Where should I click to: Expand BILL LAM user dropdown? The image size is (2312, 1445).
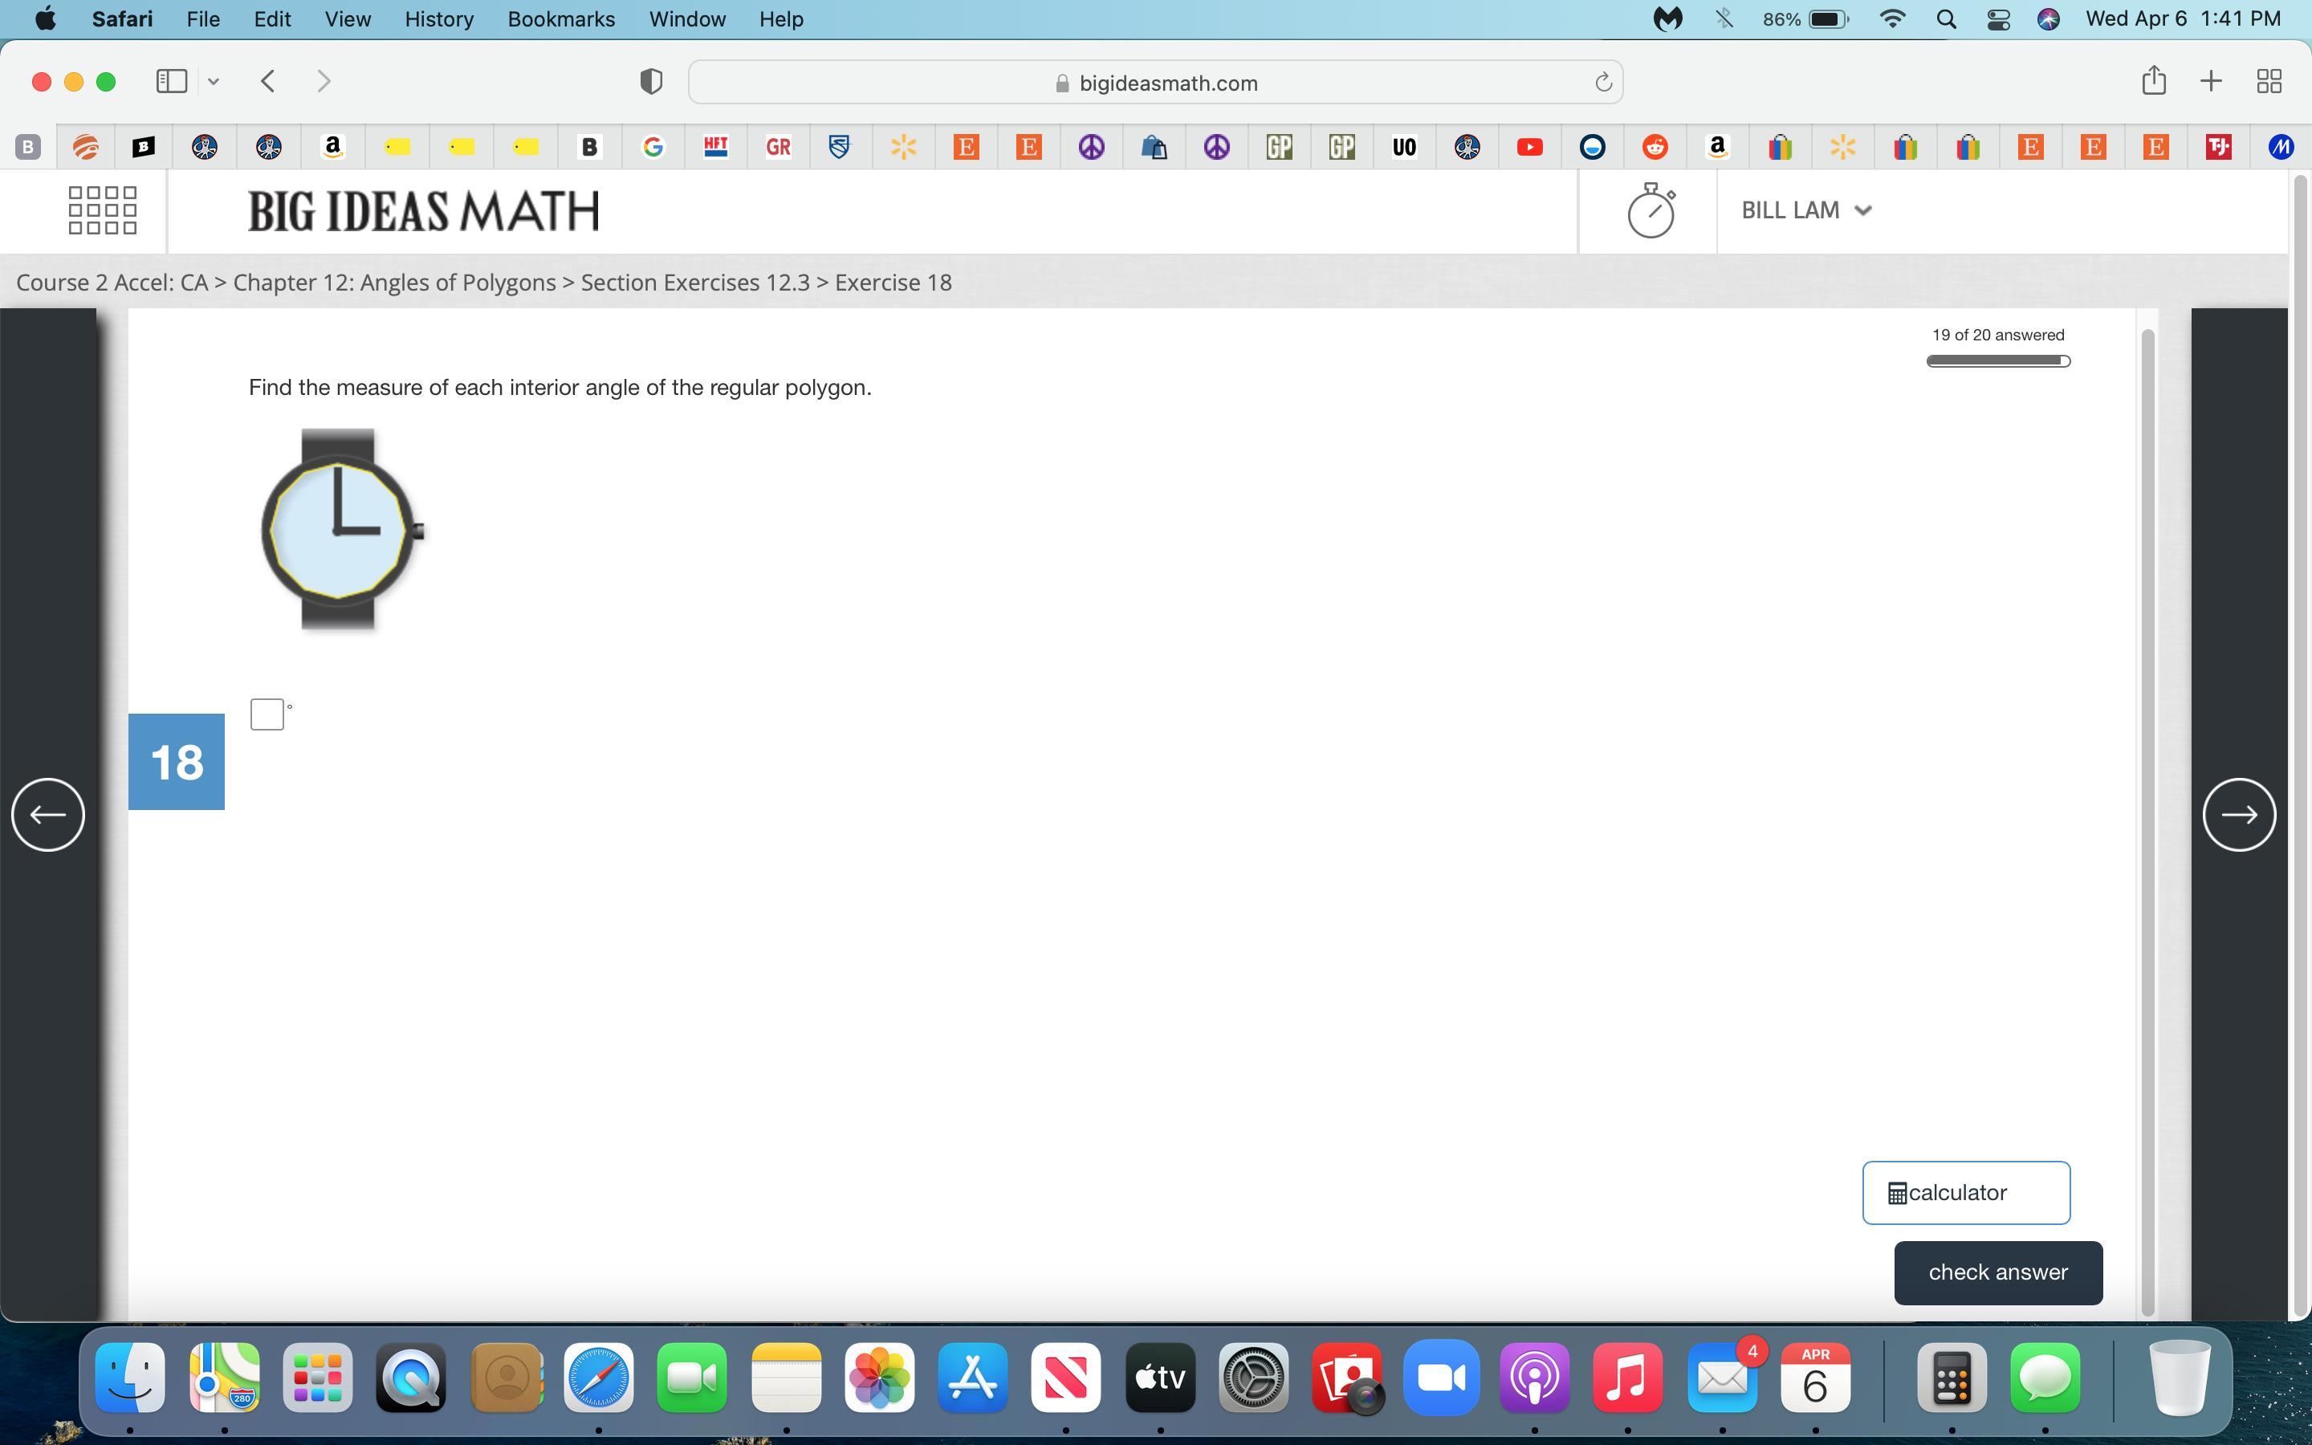pos(1805,210)
